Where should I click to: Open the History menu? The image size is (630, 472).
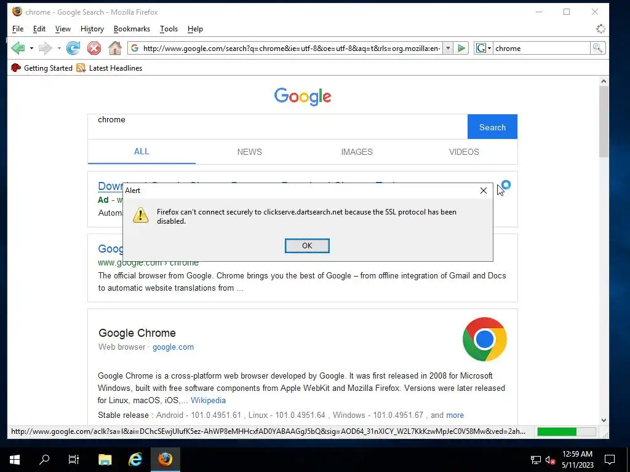(92, 29)
